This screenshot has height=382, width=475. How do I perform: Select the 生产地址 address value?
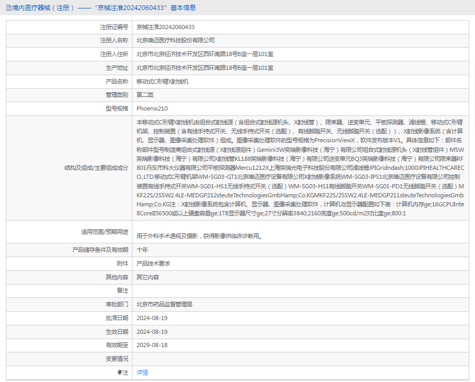pos(205,68)
